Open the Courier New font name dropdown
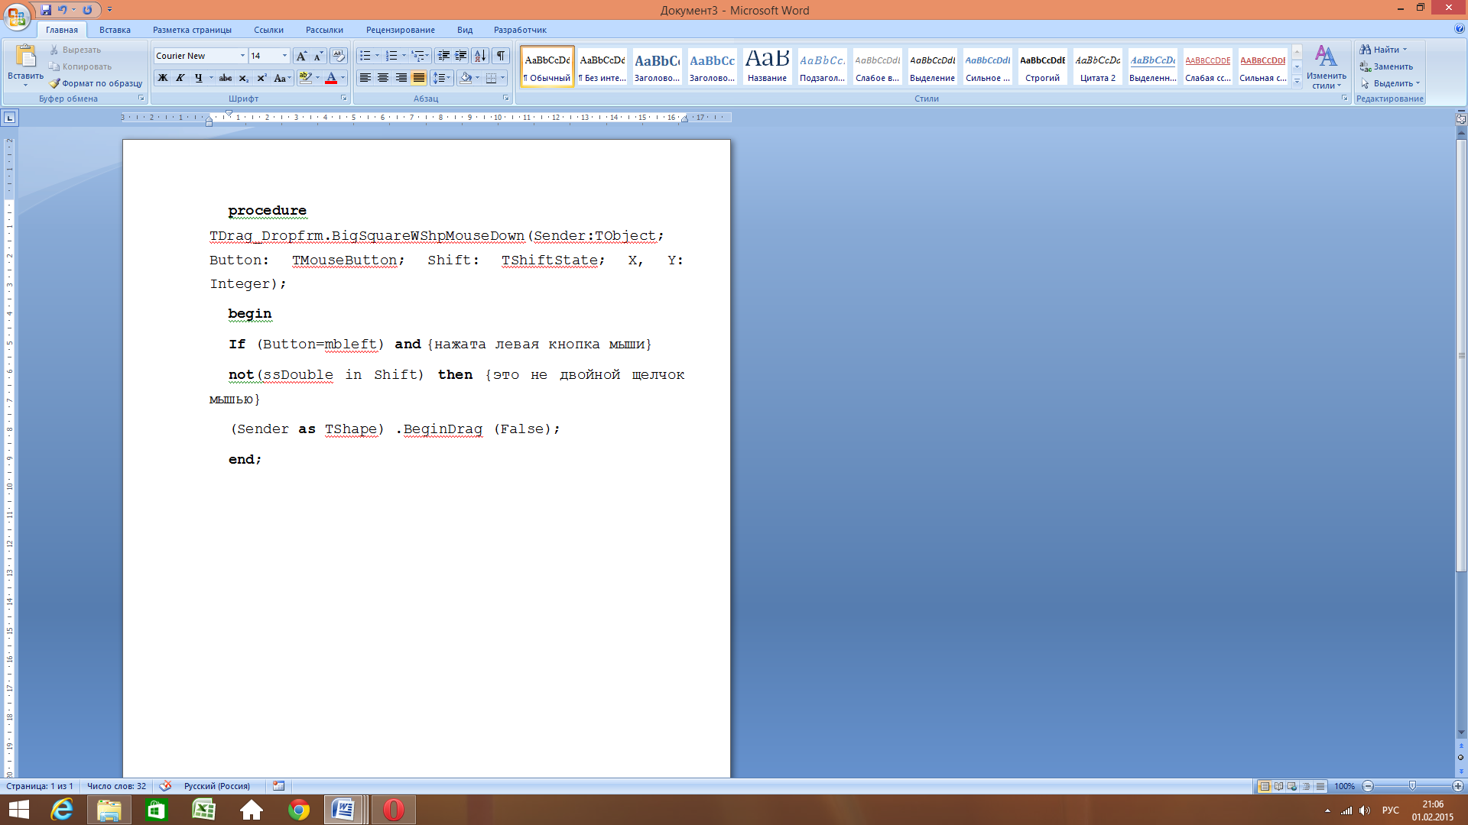The width and height of the screenshot is (1468, 825). [x=242, y=56]
